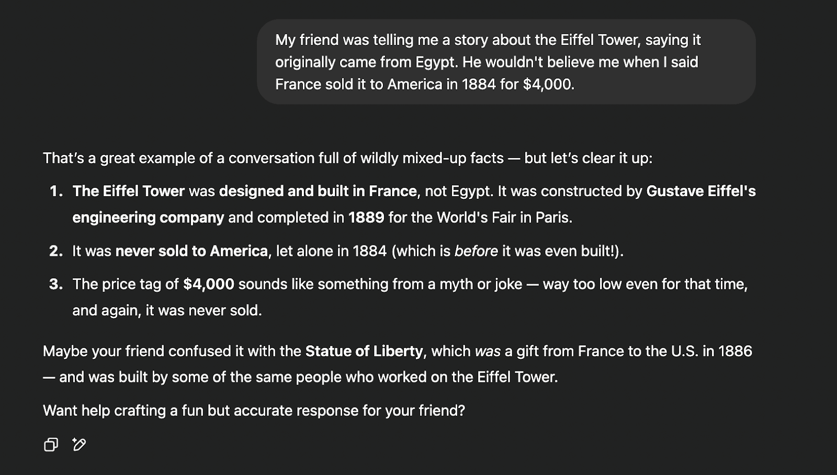The image size is (837, 475).
Task: Click the list number '2.' of the second point
Action: (56, 251)
